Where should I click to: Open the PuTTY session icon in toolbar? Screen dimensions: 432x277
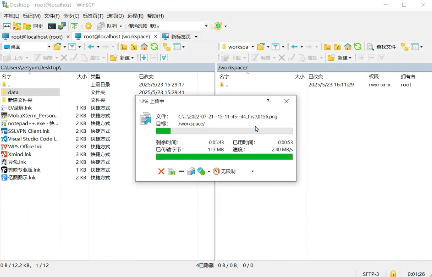click(x=62, y=26)
